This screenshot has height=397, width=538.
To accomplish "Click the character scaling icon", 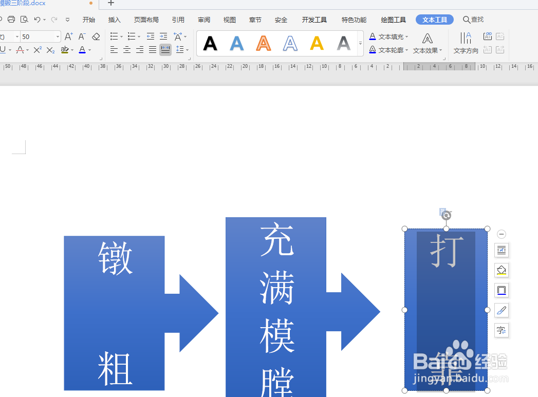I will tap(178, 36).
